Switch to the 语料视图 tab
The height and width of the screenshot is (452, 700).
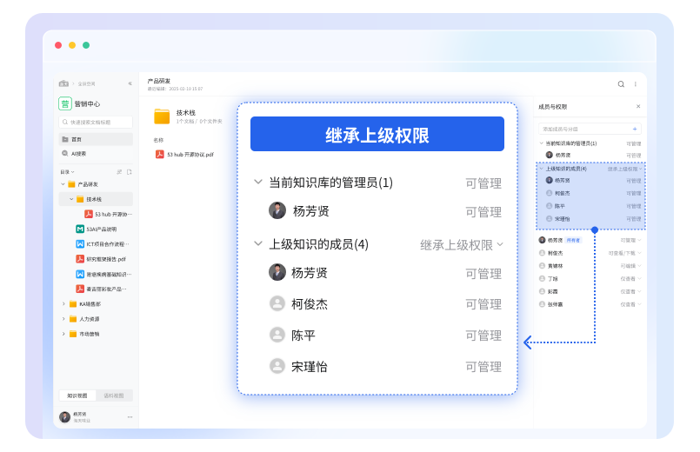(114, 395)
